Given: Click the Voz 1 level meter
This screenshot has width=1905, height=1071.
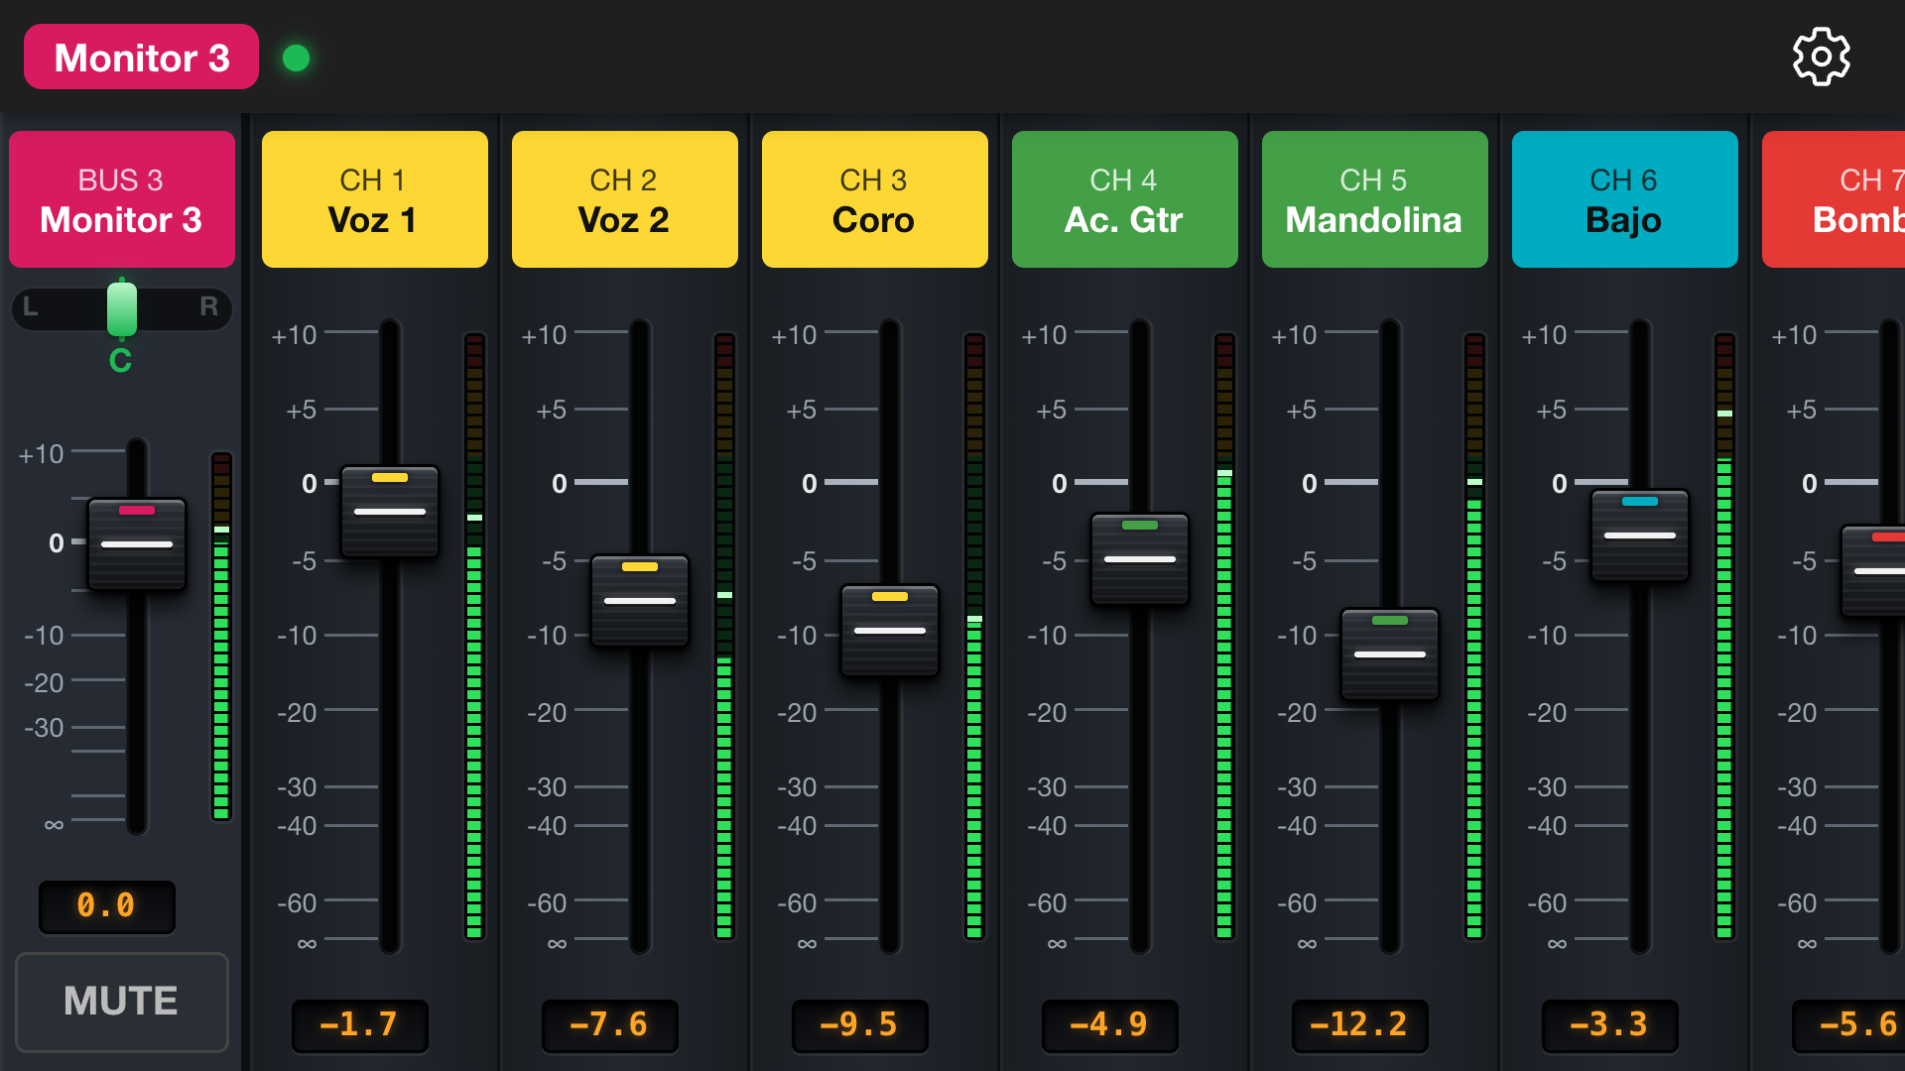Looking at the screenshot, I should click(474, 636).
